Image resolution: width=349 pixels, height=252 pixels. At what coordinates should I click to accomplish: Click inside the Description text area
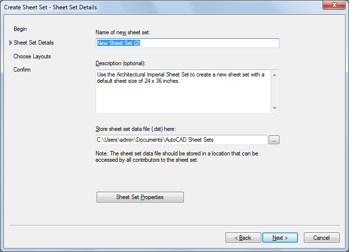pyautogui.click(x=183, y=96)
